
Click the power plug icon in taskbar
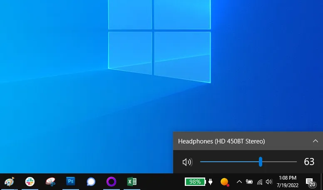211,182
